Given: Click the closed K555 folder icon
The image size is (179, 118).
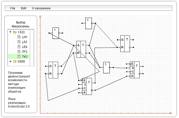Looking at the screenshot, I should click(15, 62).
